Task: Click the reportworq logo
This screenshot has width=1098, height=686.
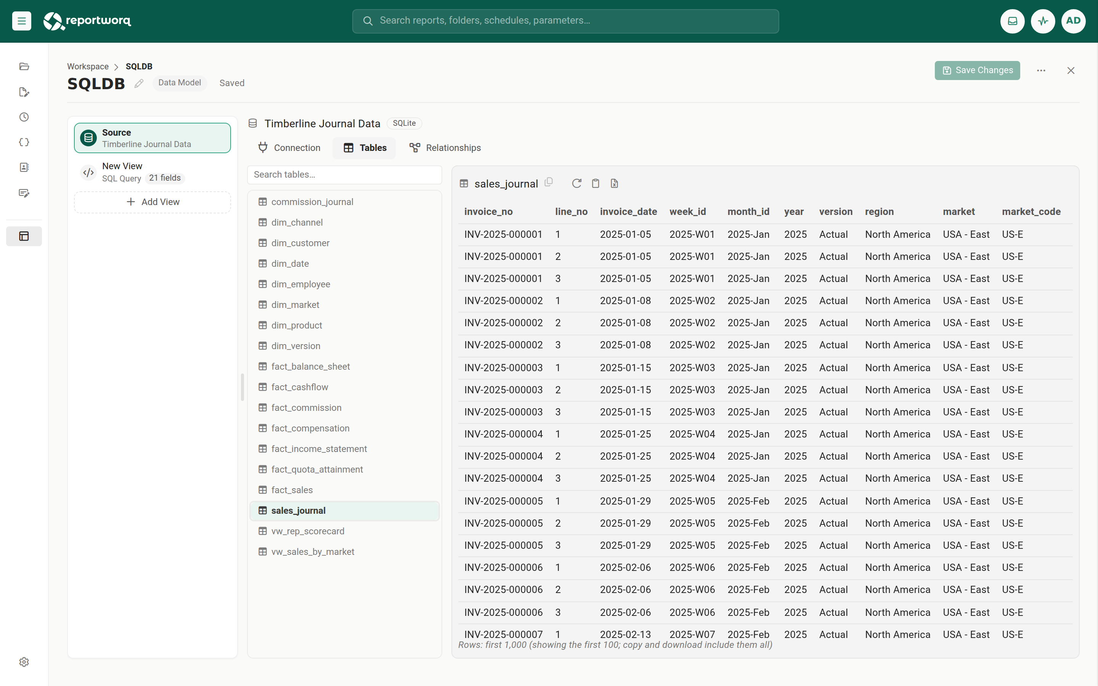Action: click(x=87, y=21)
